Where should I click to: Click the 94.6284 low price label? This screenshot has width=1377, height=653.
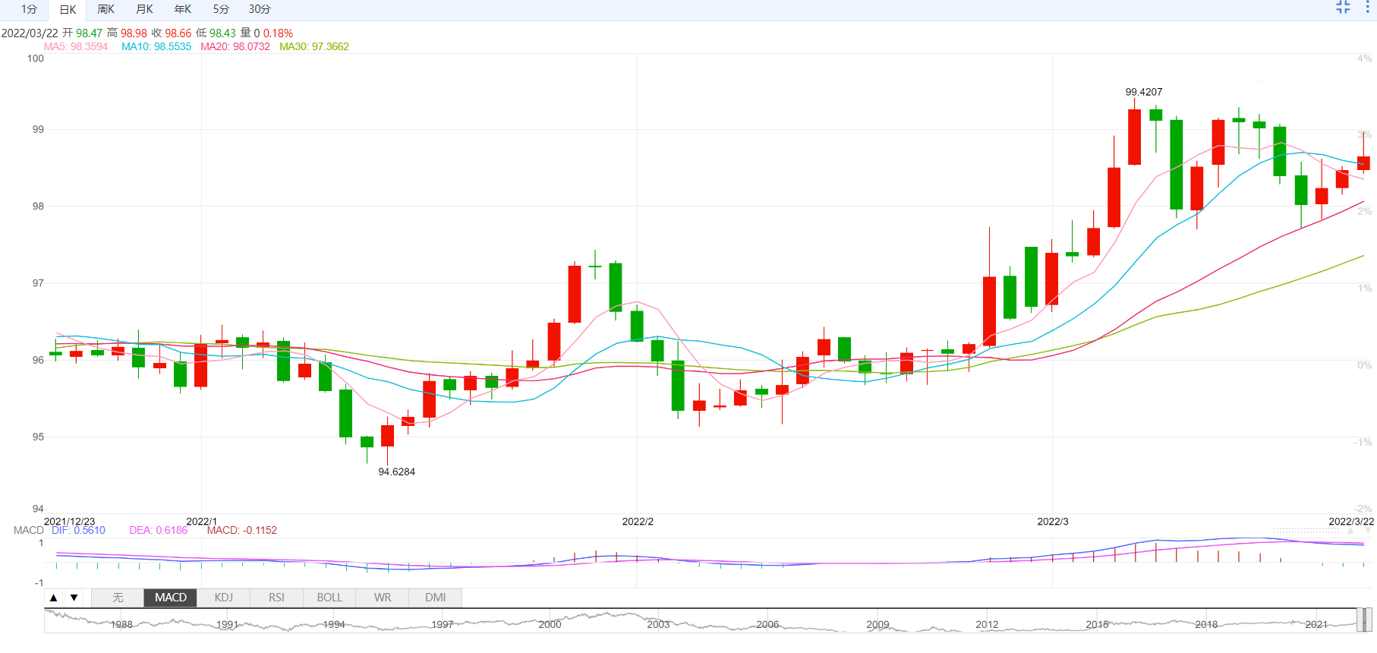point(397,472)
